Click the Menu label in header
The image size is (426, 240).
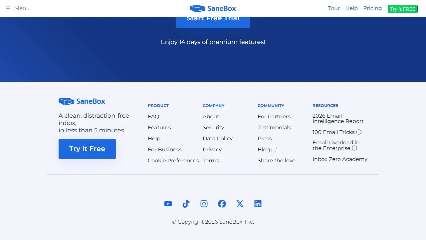click(x=22, y=8)
